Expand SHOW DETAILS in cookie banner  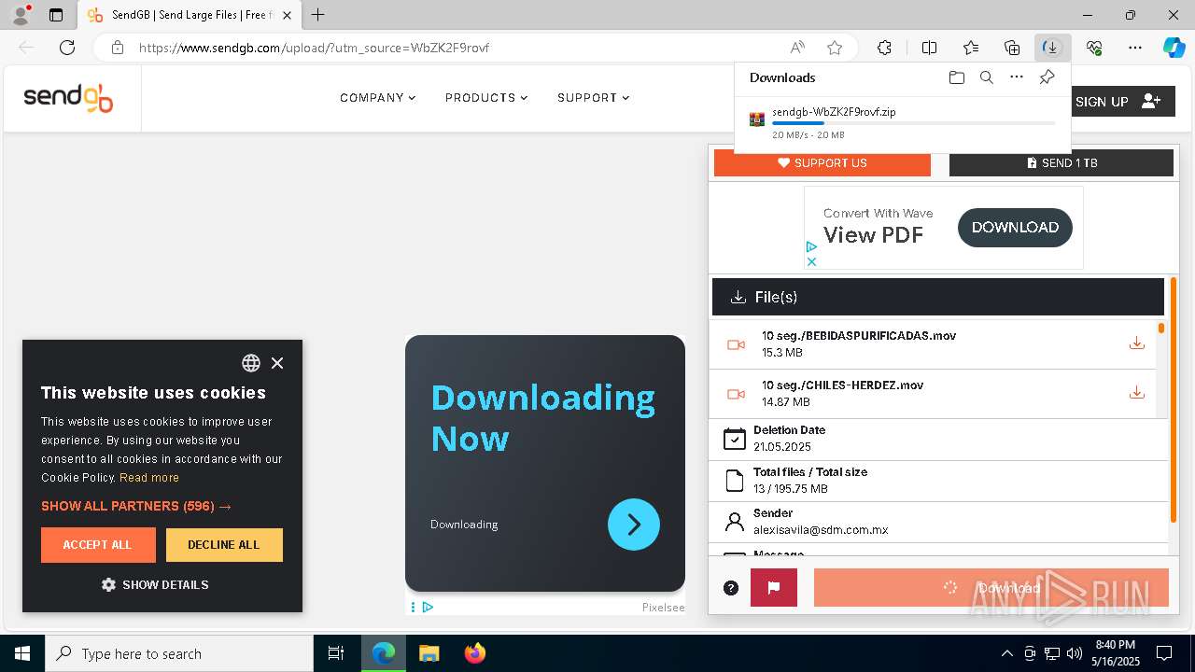(155, 584)
